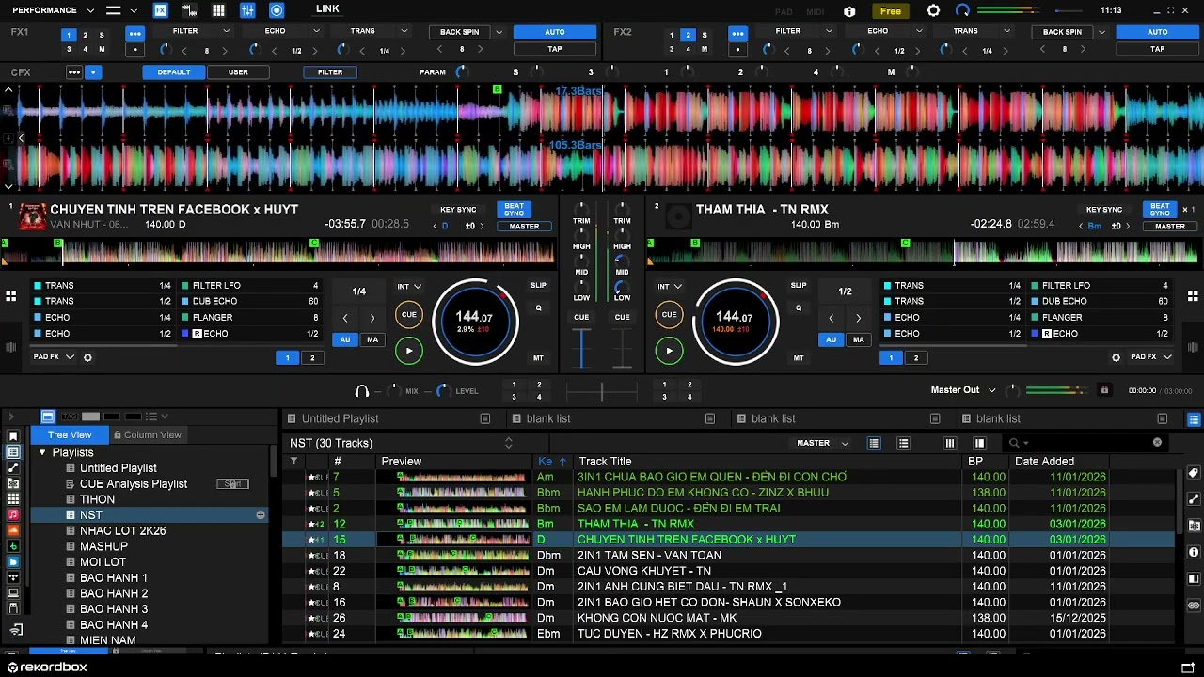Adjust deck 1 channel fader

tap(581, 347)
